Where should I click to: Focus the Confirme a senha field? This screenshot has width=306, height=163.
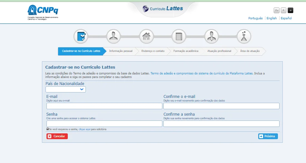221,124
